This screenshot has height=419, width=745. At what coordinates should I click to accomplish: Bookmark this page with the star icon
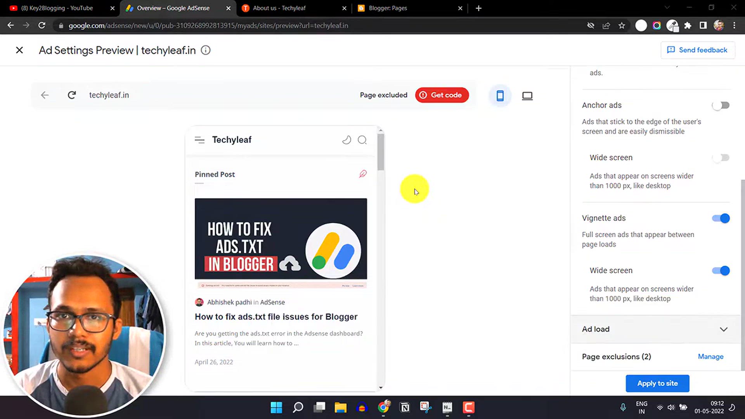(622, 26)
